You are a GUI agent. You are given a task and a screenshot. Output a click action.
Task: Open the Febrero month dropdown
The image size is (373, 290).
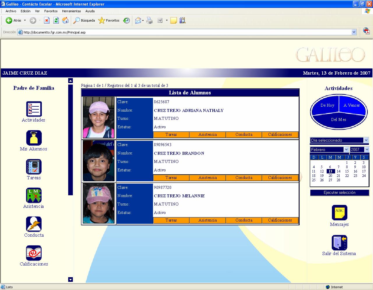[x=346, y=150]
